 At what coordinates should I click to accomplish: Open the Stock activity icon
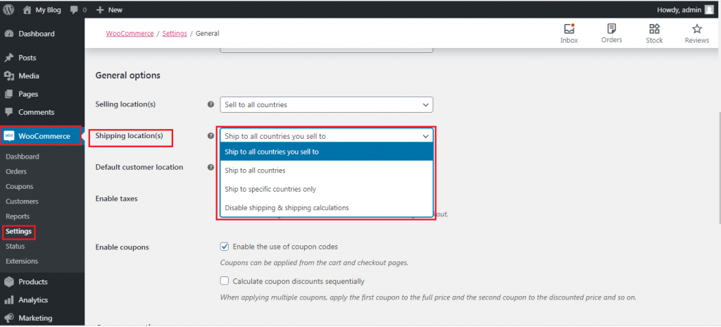[x=654, y=29]
